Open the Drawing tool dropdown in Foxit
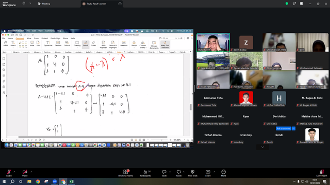 [x=77, y=44]
